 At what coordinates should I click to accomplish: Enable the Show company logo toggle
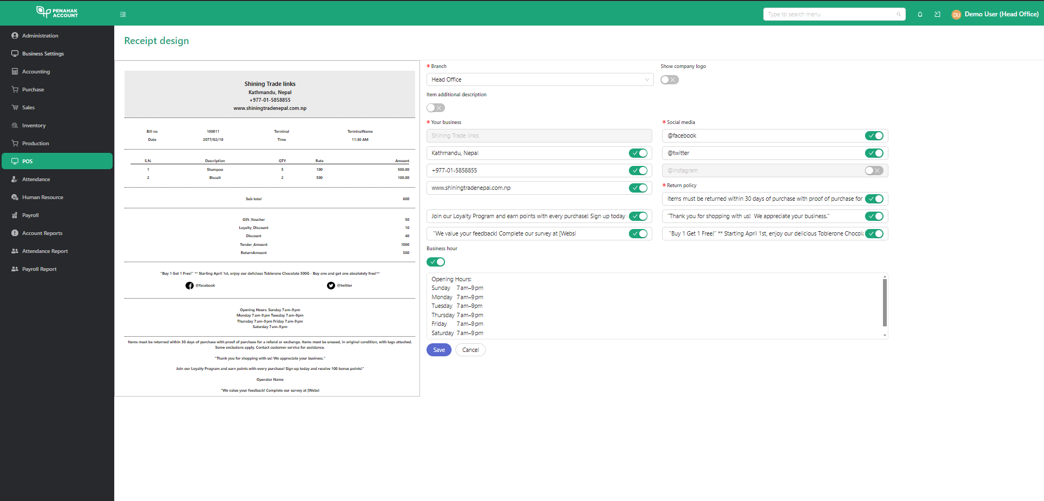pos(669,80)
